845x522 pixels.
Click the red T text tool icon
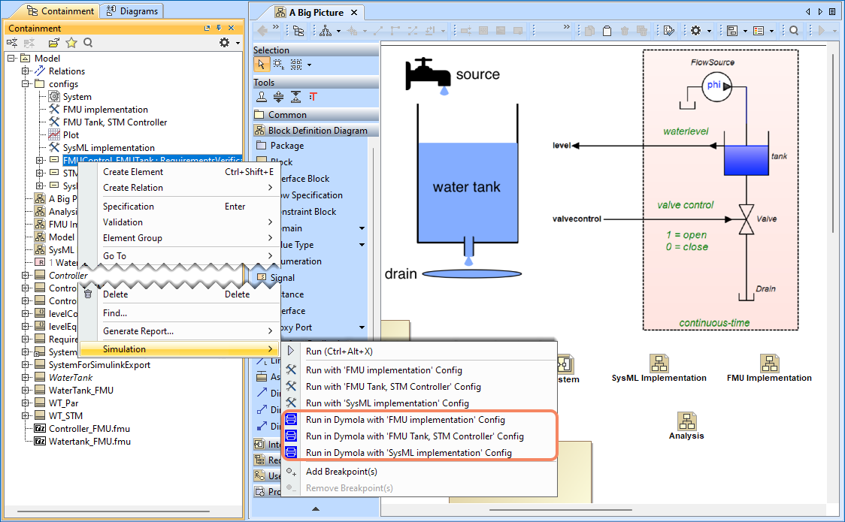click(x=313, y=97)
